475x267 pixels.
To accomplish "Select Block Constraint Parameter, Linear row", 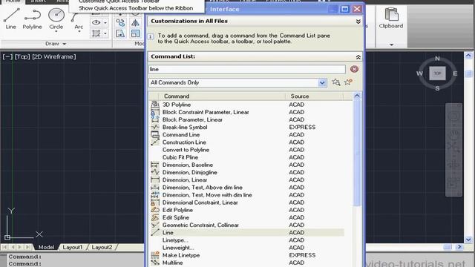I will [x=247, y=112].
